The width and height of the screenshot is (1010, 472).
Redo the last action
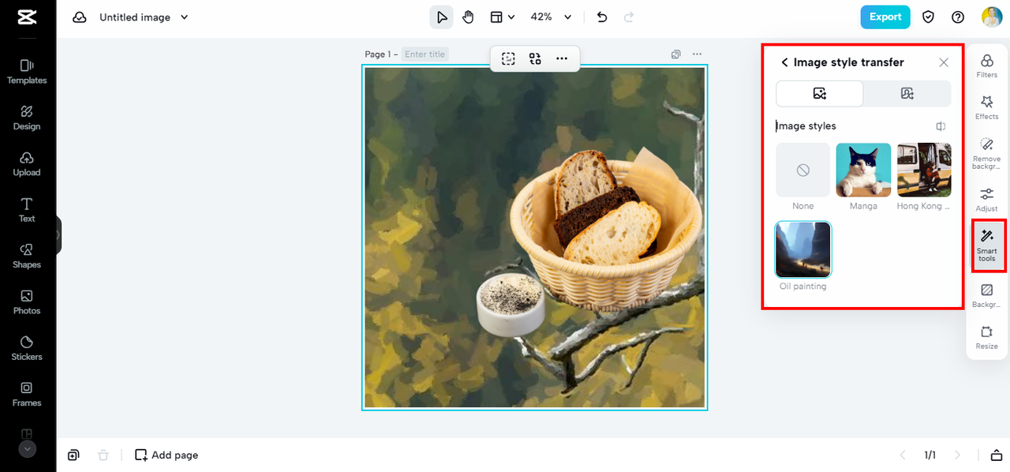(x=629, y=17)
